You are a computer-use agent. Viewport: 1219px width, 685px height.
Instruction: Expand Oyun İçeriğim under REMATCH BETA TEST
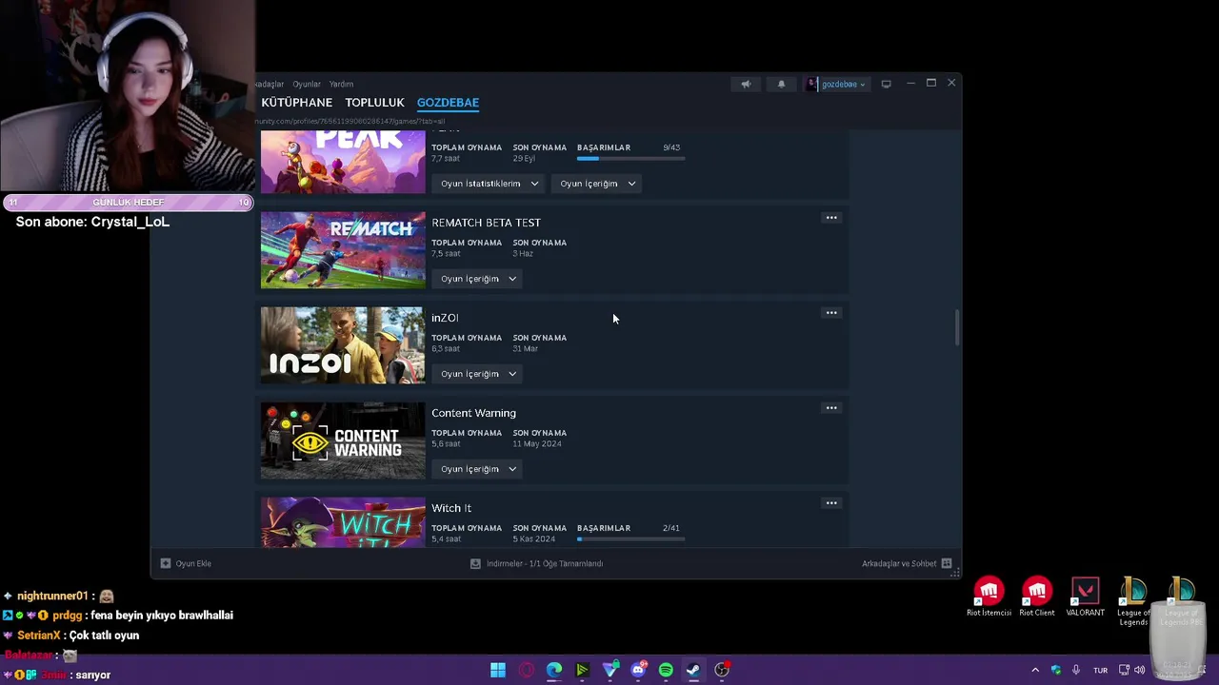tap(478, 279)
